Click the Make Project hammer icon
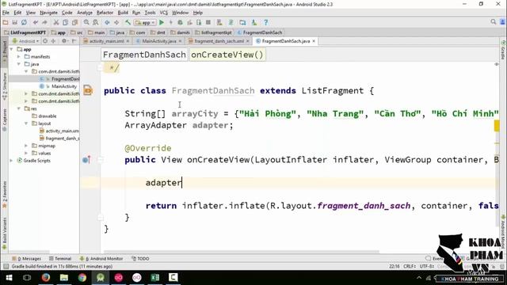Screen dimensions: 507x285 [x=128, y=22]
